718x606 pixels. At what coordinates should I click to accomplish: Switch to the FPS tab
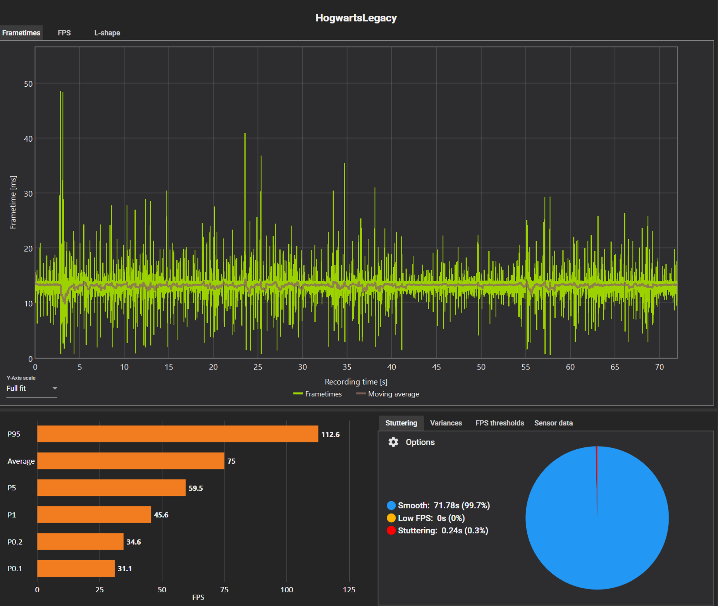click(x=64, y=33)
